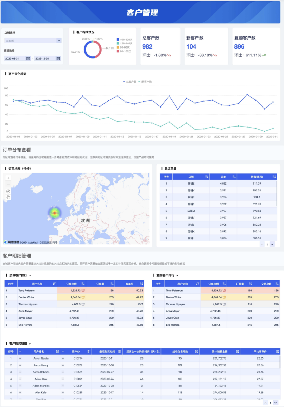Toggle the 100-120次 legend swatch
This screenshot has width=284, height=407.
[x=118, y=40]
